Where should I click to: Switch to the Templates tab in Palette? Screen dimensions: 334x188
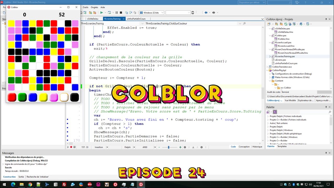(x=282, y=146)
